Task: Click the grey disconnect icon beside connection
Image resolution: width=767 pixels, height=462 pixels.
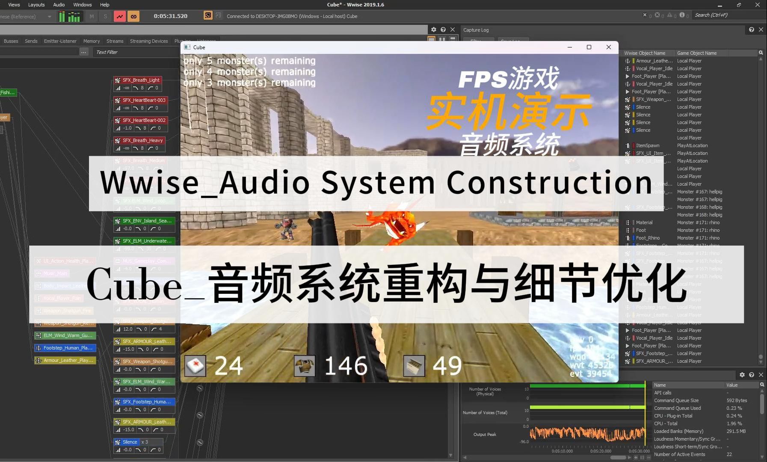Action: (219, 16)
